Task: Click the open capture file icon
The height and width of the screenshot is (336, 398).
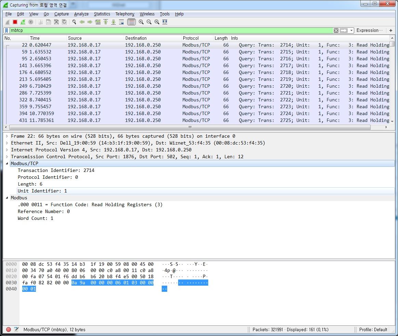Action: tap(40, 22)
